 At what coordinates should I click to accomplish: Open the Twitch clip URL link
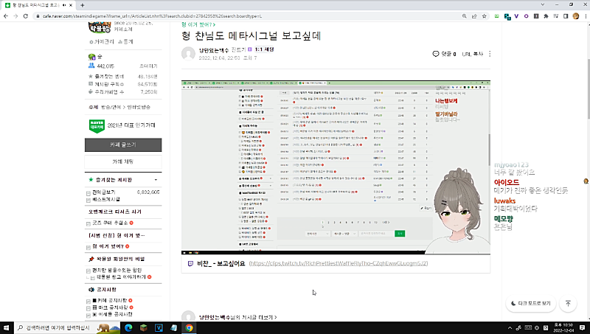(339, 263)
